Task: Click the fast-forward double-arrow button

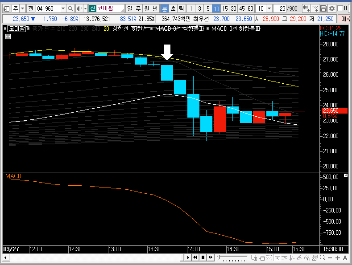Action: [210, 257]
